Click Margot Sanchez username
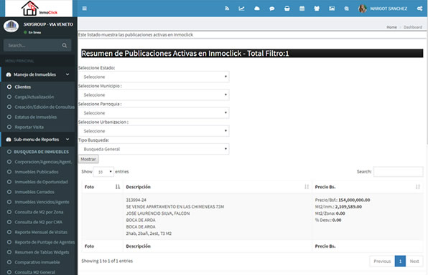Screen dimensions: 428x275 pyautogui.click(x=389, y=9)
